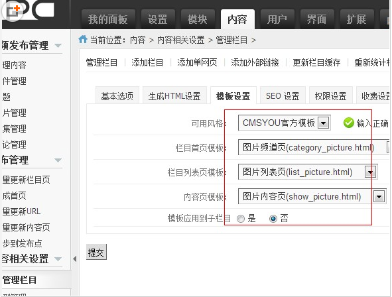This screenshot has height=297, width=392.
Task: Switch to the 基本选项 tab
Action: [117, 95]
